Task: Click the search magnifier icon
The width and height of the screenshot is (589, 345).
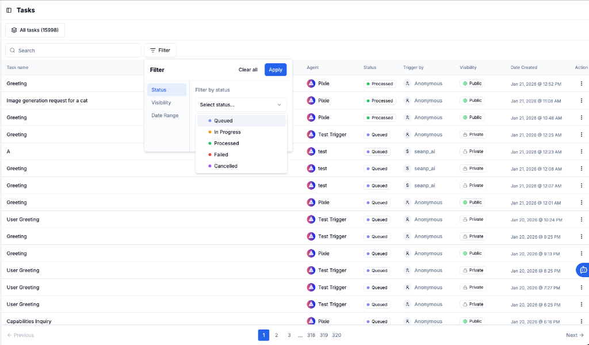Action: coord(12,50)
